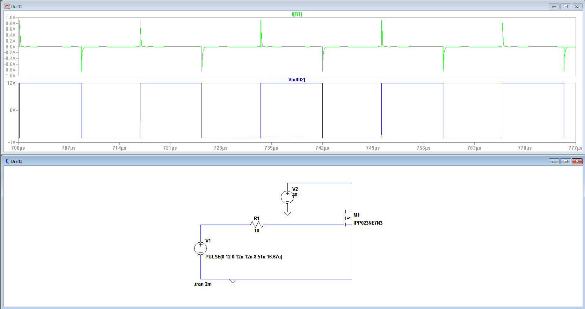The image size is (585, 309).
Task: Close the schematic Draft1 window
Action: tap(577, 161)
